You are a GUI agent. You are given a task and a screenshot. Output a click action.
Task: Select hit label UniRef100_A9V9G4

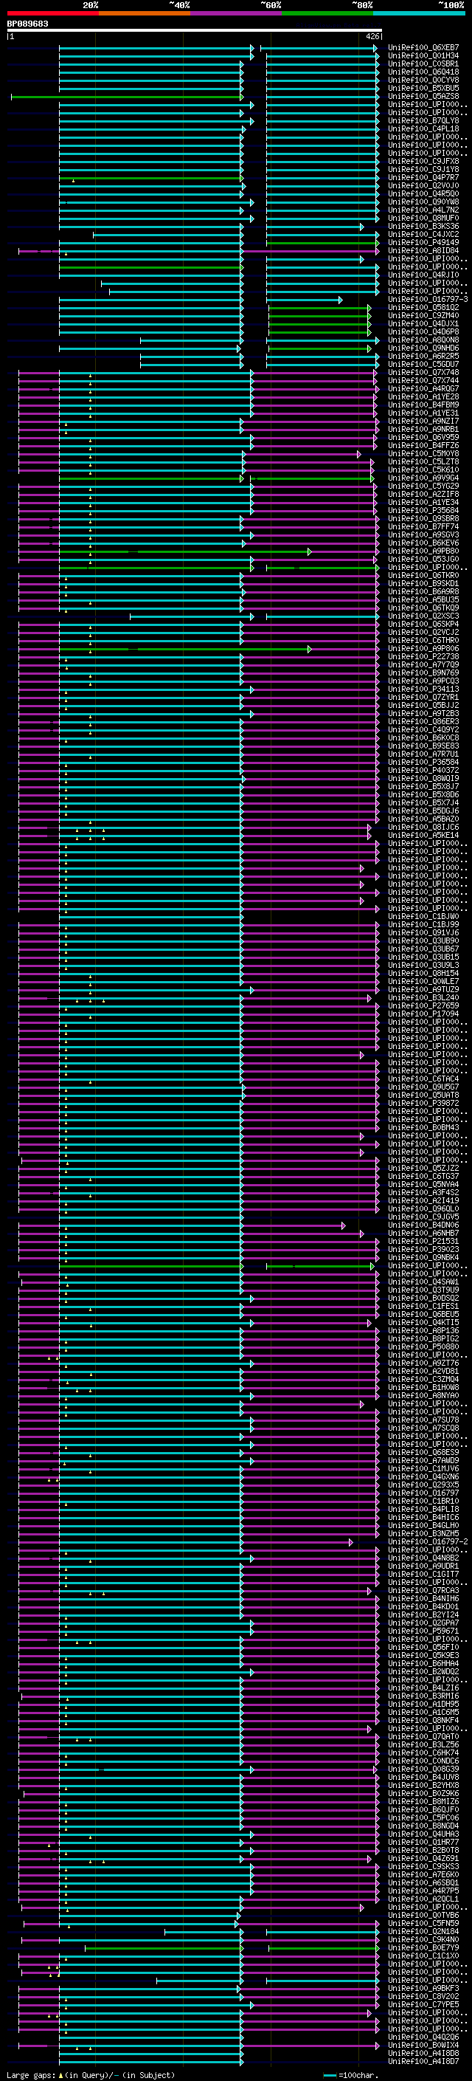click(x=423, y=478)
